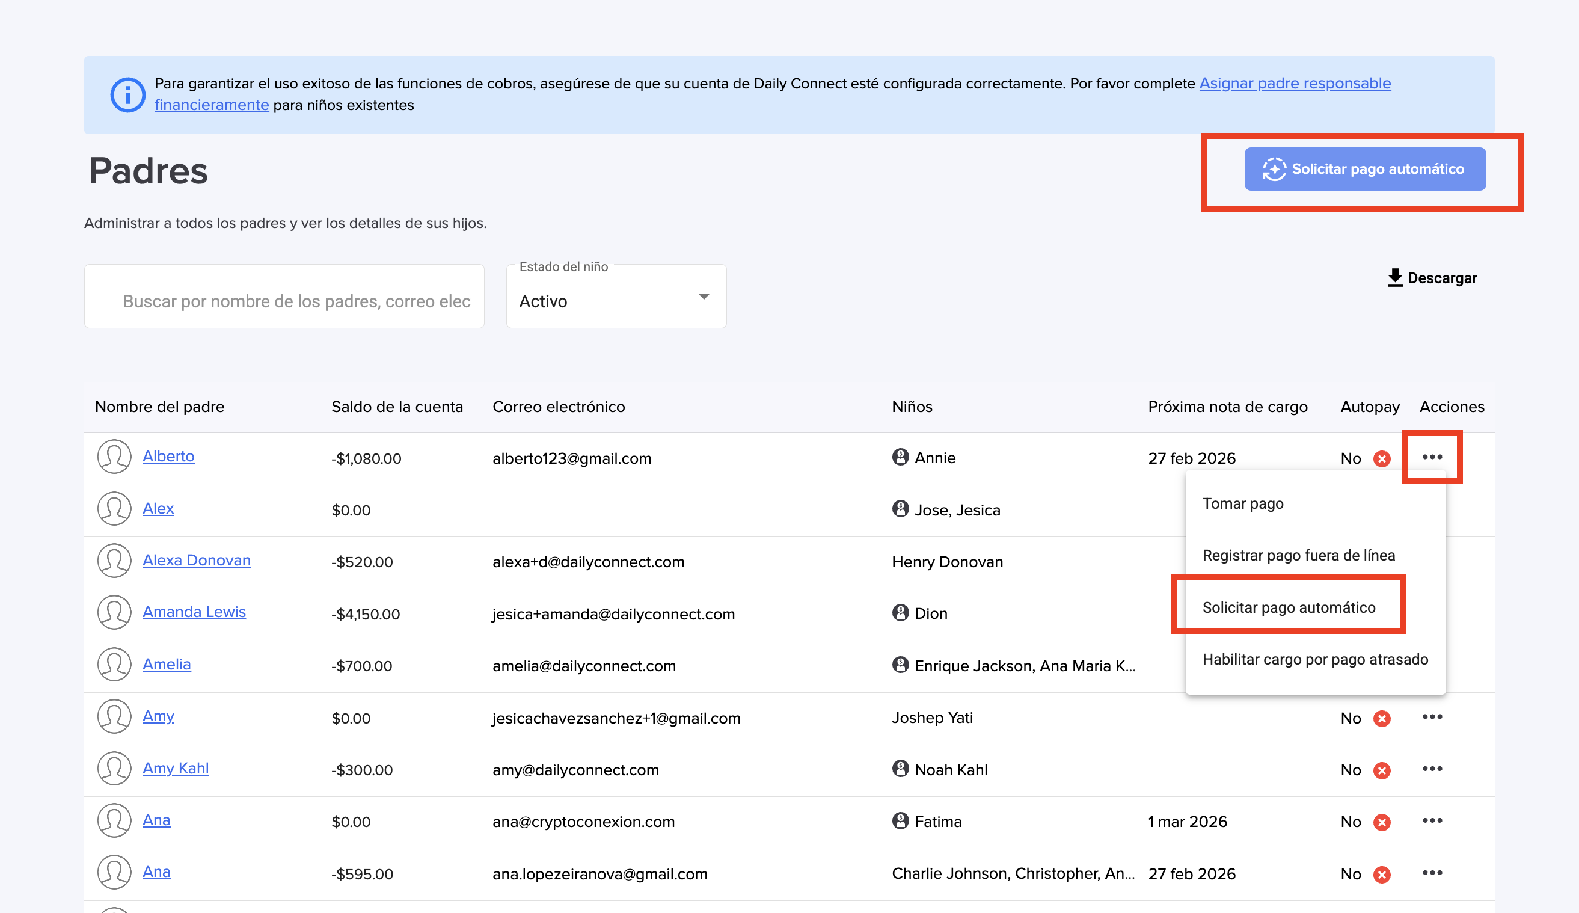1579x913 pixels.
Task: Open Alexa Donovan's parent profile link
Action: 196,560
